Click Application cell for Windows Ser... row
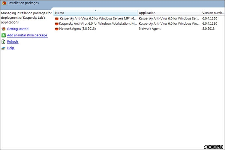 169,18
